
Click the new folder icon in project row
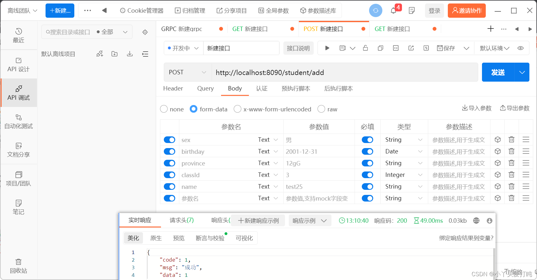[114, 54]
